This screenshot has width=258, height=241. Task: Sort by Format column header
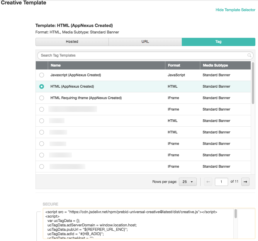174,65
